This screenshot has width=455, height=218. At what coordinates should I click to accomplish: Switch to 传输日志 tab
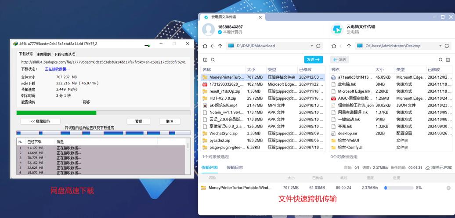(x=235, y=167)
